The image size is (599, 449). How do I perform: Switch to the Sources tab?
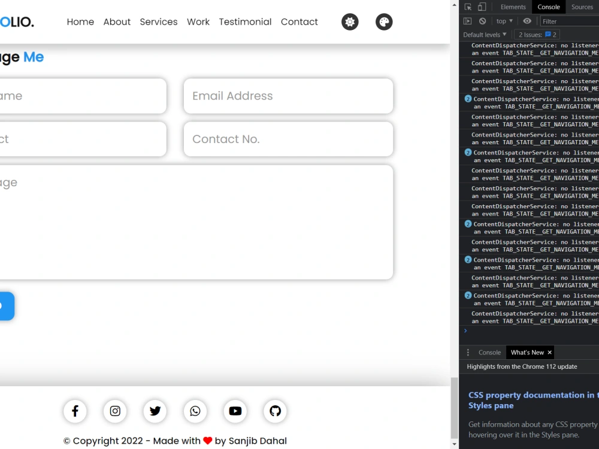(582, 7)
